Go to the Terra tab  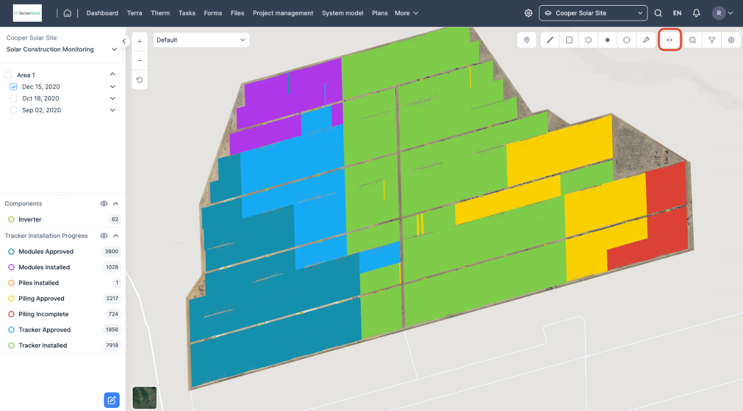(x=135, y=13)
